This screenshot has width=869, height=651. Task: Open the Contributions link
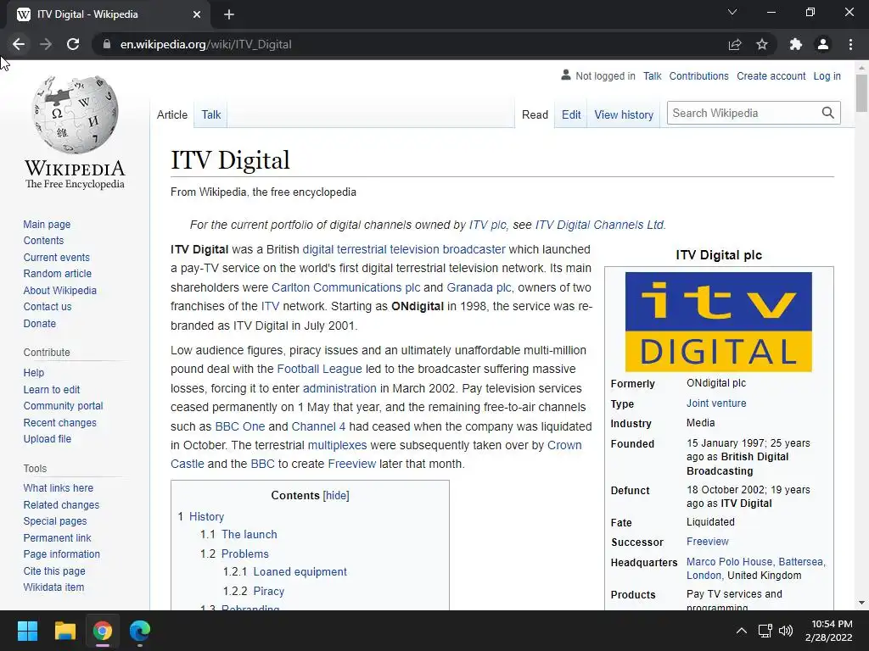pos(699,75)
